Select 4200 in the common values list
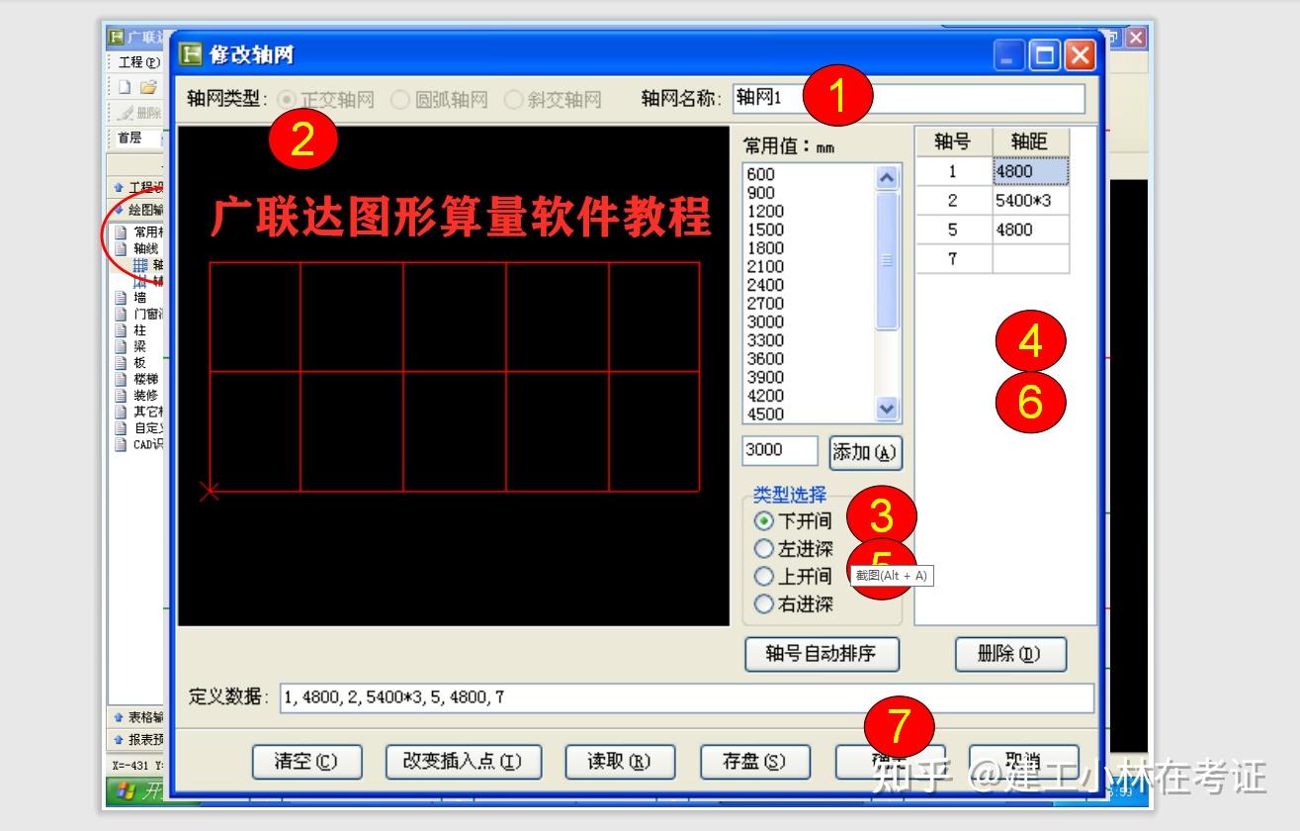 765,396
